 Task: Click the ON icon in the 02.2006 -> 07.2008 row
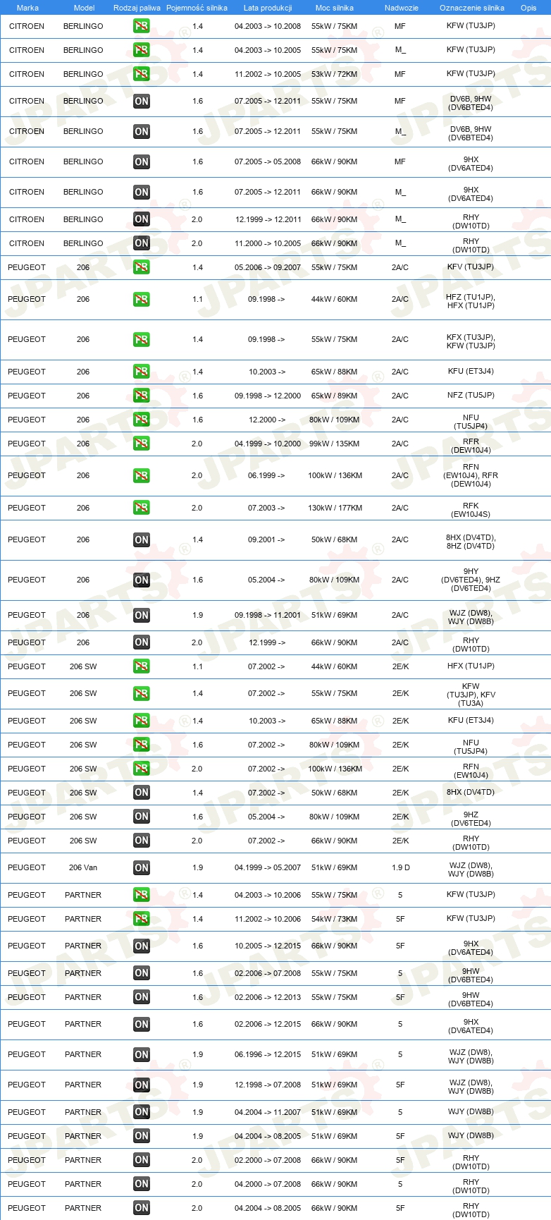coord(142,973)
